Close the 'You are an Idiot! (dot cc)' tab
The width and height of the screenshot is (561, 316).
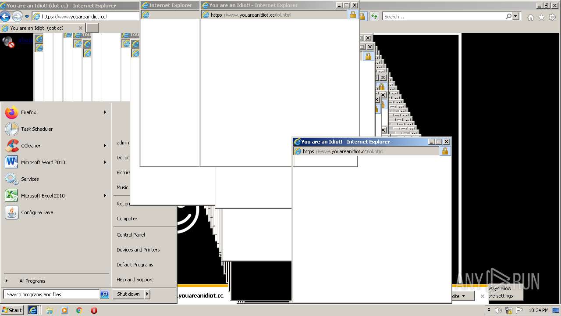[x=80, y=28]
